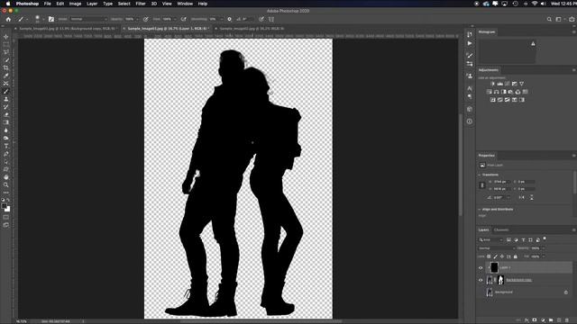This screenshot has height=324, width=577.
Task: Hide Layer 1 visibility eye
Action: coord(481,268)
